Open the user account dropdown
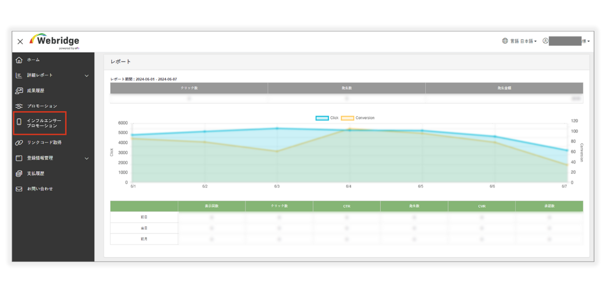 click(x=567, y=41)
